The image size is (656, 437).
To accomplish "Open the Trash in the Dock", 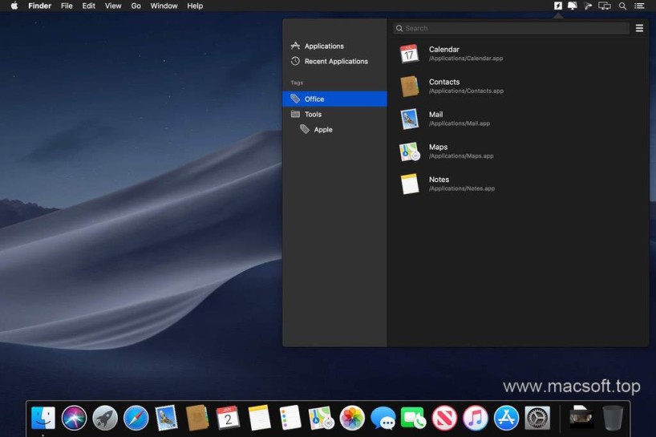I will [613, 418].
